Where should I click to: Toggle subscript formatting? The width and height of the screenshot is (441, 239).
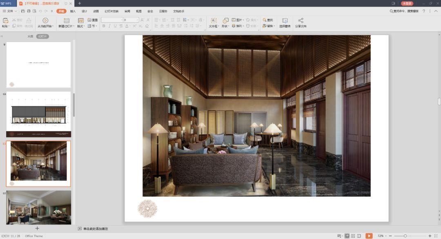tap(140, 26)
